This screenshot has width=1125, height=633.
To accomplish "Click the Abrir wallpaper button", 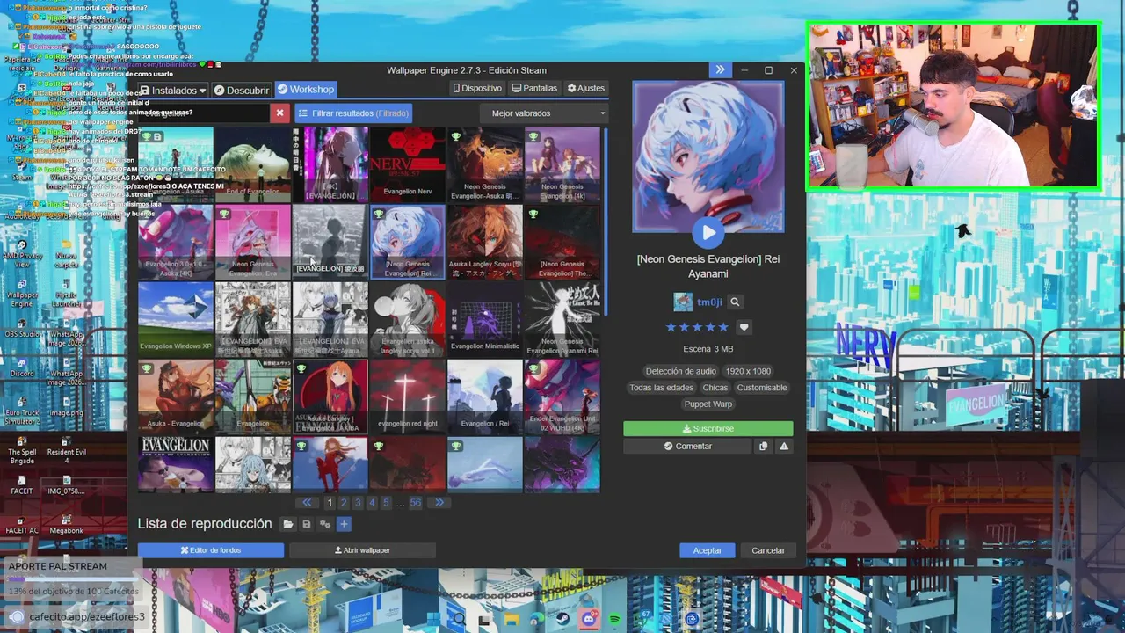I will pyautogui.click(x=362, y=550).
